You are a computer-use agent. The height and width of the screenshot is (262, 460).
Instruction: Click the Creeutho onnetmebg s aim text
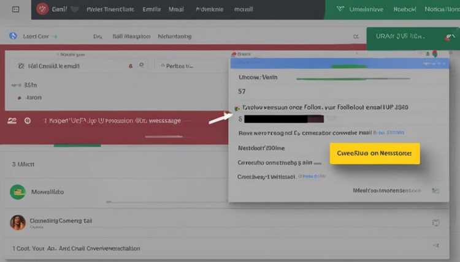275,162
